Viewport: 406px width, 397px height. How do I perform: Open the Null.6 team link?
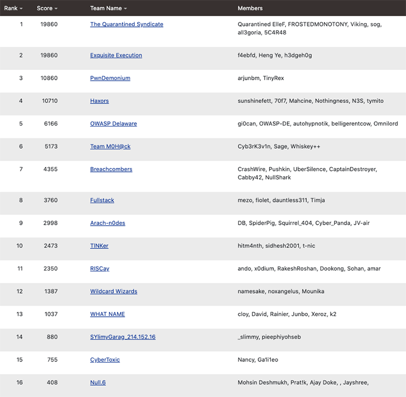click(98, 382)
